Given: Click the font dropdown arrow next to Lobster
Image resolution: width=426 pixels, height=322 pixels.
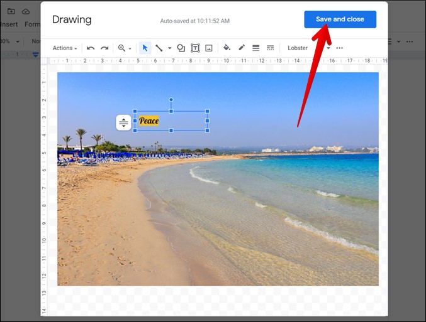Looking at the screenshot, I should point(328,48).
